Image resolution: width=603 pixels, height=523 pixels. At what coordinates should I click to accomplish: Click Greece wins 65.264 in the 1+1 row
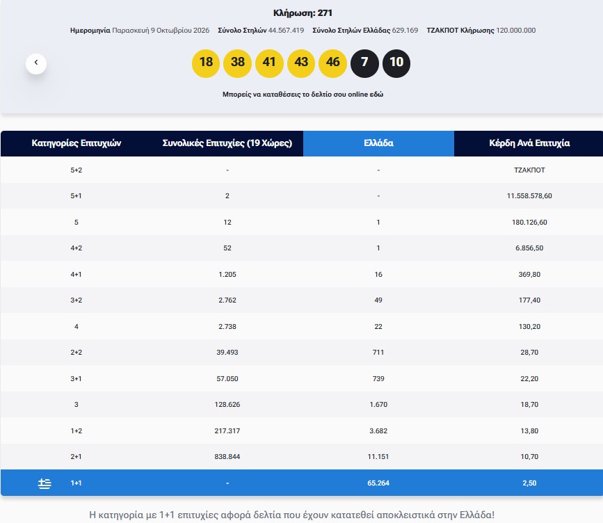pos(378,483)
